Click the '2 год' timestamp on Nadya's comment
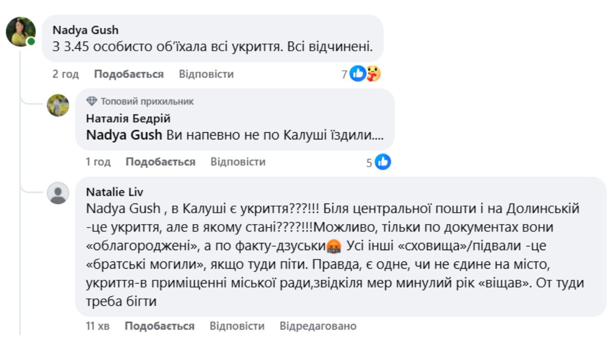Screen dimensions: 615x346 [x=66, y=74]
